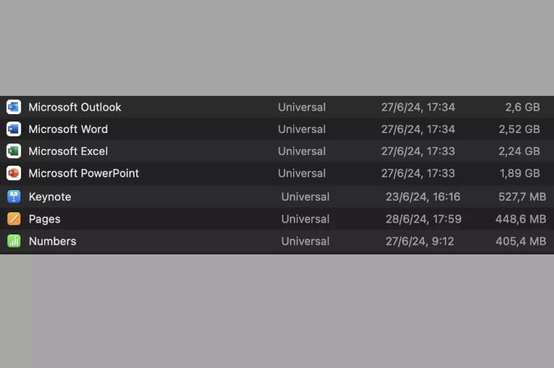The height and width of the screenshot is (368, 554).
Task: Select the Keynote name text
Action: point(50,197)
